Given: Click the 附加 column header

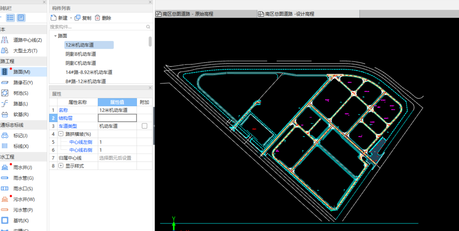Looking at the screenshot, I should tap(144, 102).
